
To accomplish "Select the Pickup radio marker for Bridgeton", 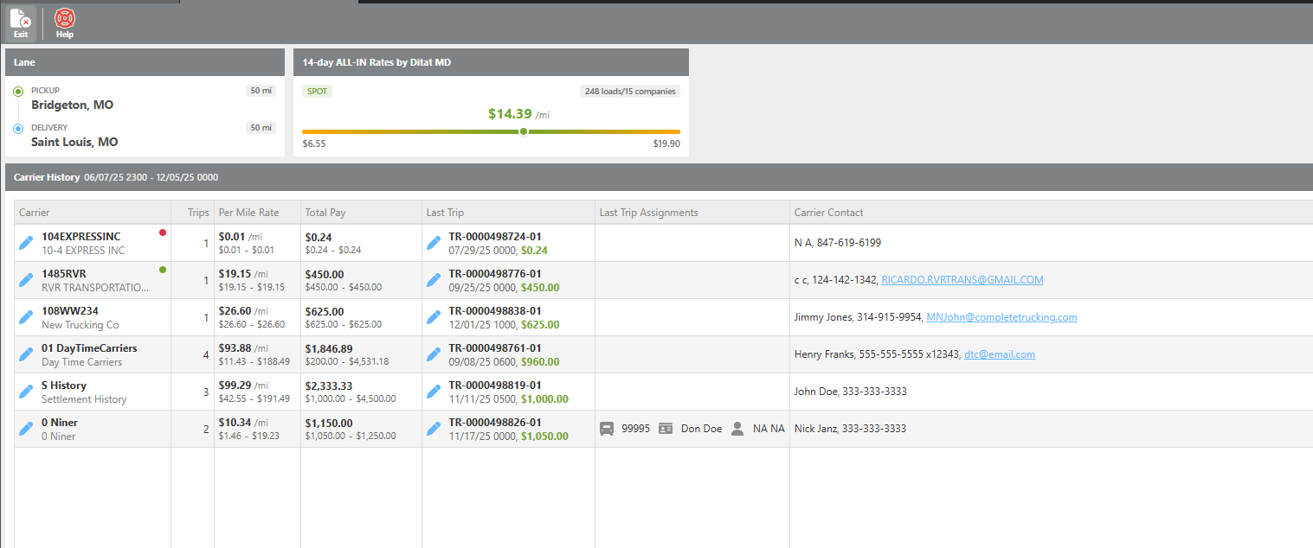I will [18, 92].
